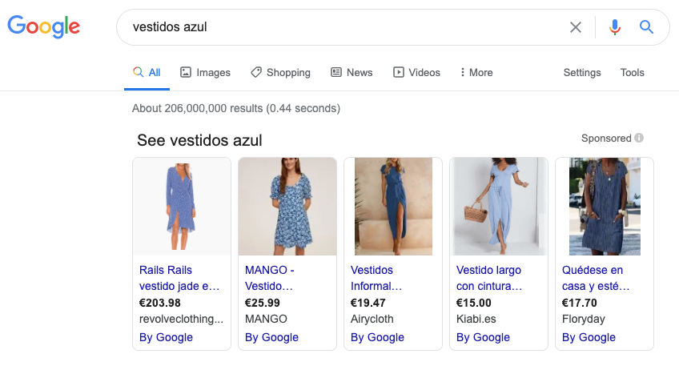
Task: Click the Kiabi.es seller name
Action: click(476, 319)
